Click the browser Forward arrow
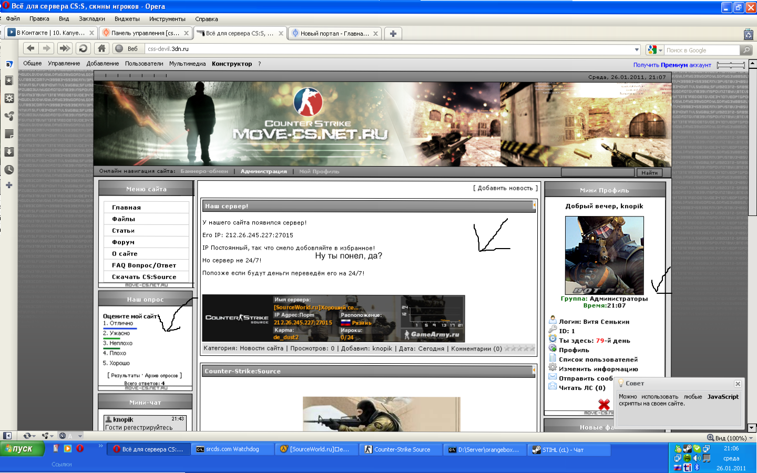This screenshot has width=757, height=473. tap(47, 48)
